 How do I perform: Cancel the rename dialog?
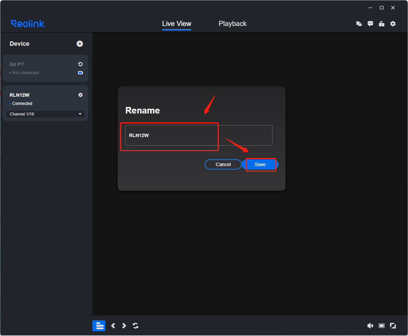click(x=223, y=164)
